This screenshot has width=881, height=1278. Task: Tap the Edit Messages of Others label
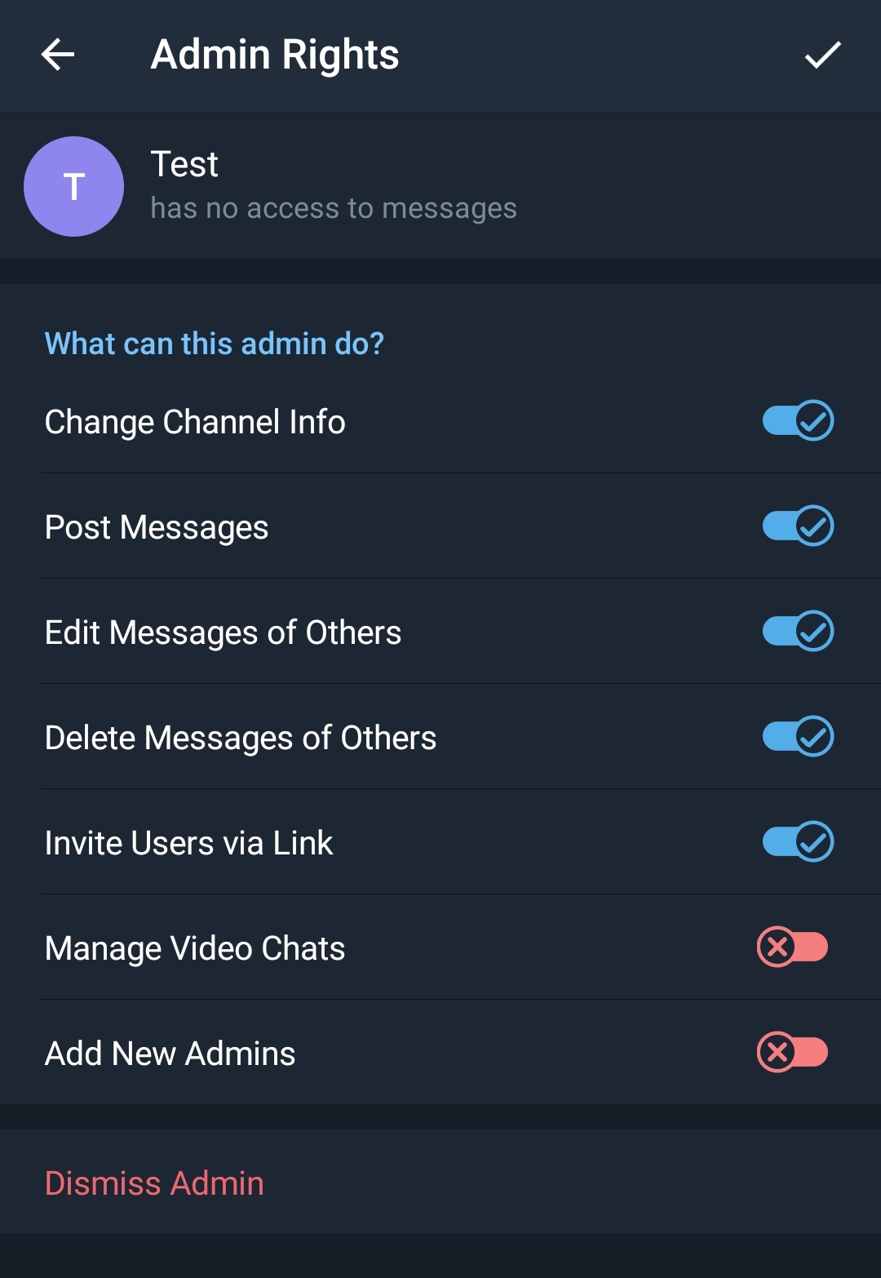(x=223, y=633)
